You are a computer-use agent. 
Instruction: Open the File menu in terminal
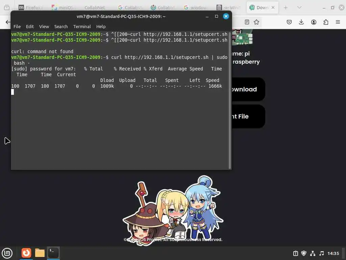(x=17, y=26)
